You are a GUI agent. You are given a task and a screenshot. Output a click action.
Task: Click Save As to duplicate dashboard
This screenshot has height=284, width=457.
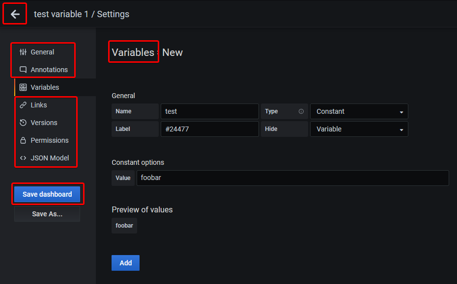coord(47,213)
